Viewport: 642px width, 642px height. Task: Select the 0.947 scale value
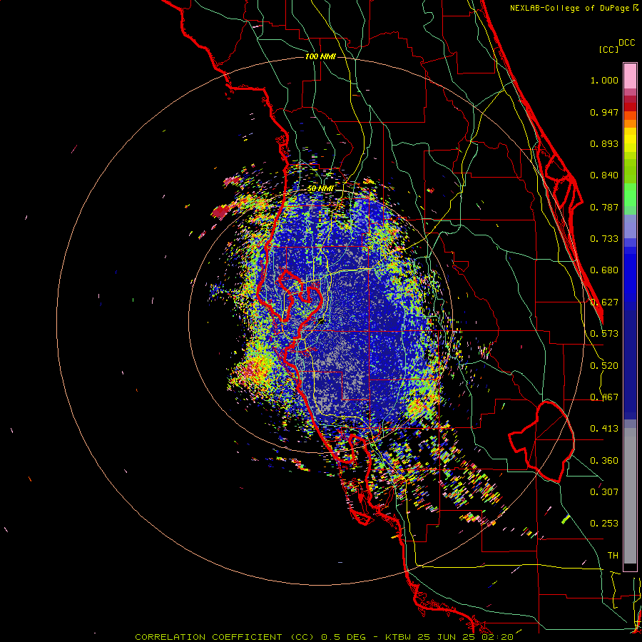[604, 112]
